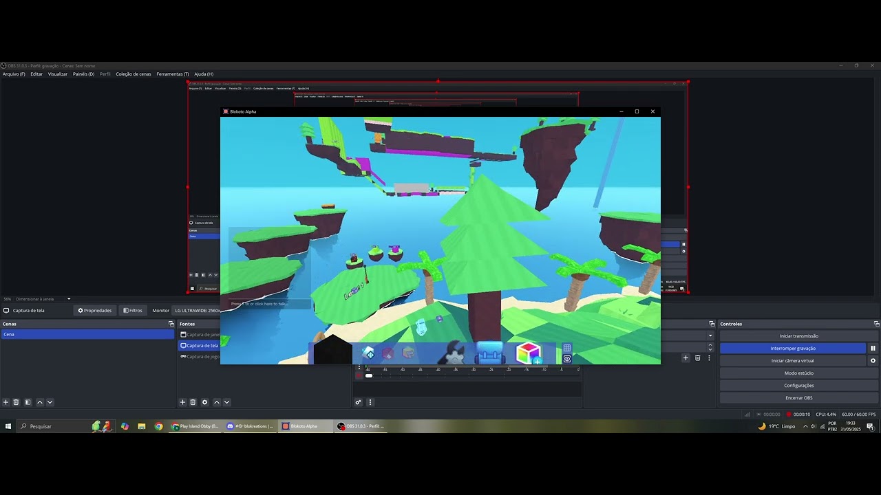Open source Filtros button

coord(133,311)
